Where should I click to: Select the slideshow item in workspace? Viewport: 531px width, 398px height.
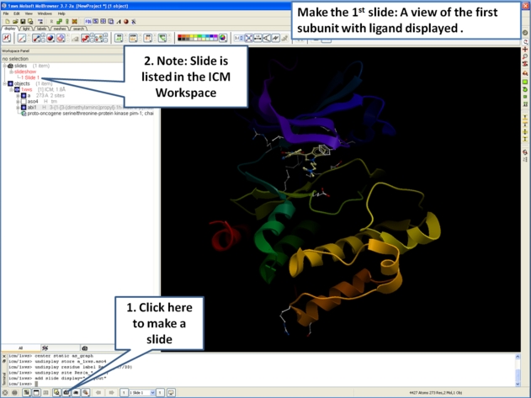[24, 72]
